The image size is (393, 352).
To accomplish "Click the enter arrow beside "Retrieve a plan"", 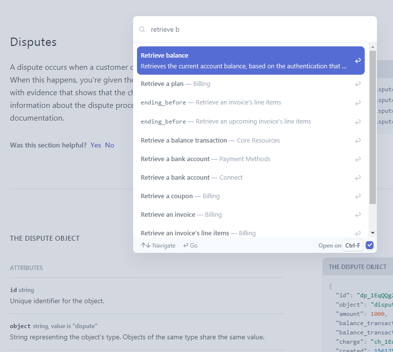I will coord(358,83).
